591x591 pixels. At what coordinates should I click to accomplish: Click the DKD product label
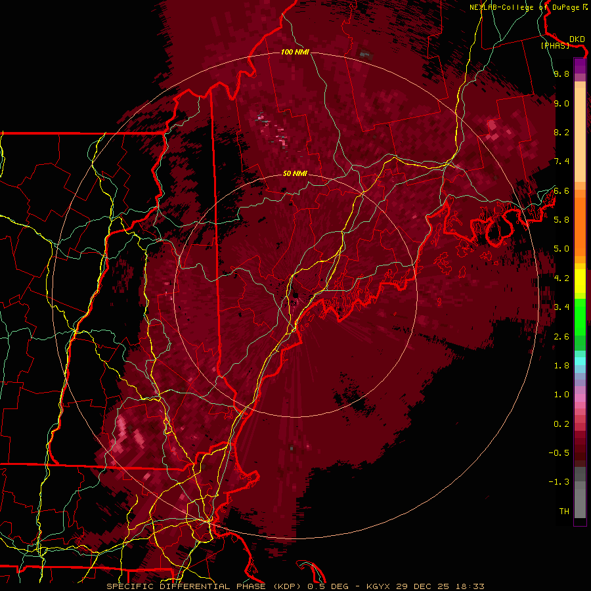(x=577, y=39)
